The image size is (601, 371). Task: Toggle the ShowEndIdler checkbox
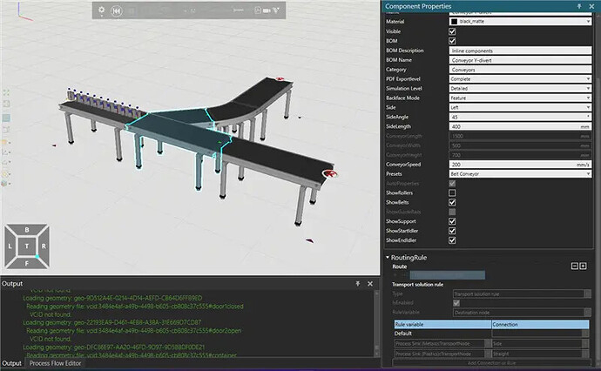452,240
